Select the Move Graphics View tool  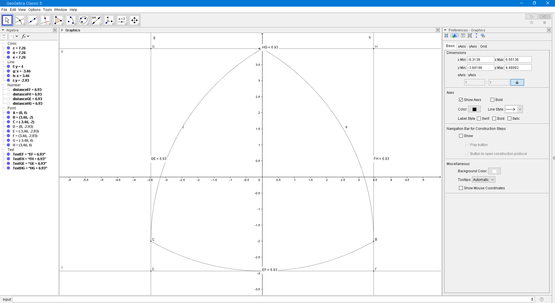point(134,20)
